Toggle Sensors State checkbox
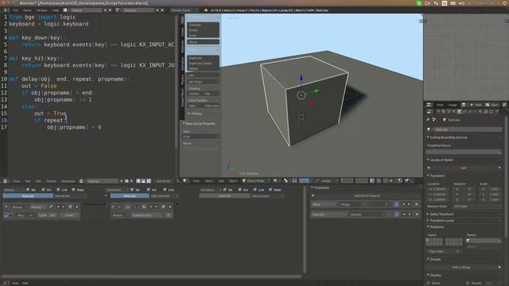The height and width of the screenshot is (286, 509). tap(74, 189)
